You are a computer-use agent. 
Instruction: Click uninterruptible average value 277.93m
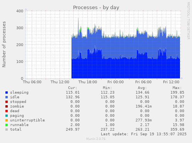coord(144,120)
